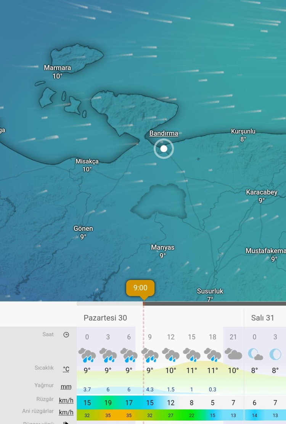Click the 9:00 timeline marker bubble

coord(140,288)
